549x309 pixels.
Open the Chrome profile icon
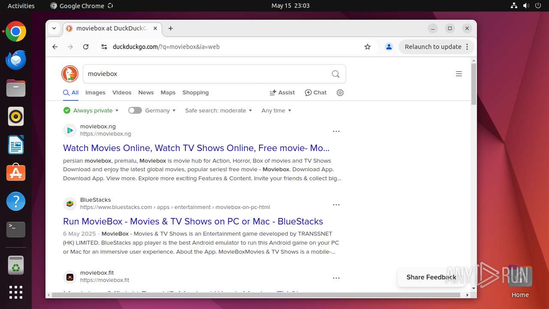click(x=389, y=47)
